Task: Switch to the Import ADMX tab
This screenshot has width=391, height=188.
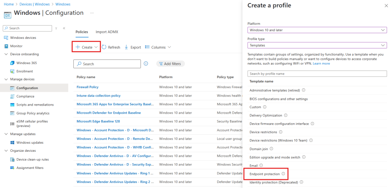Action: point(107,32)
